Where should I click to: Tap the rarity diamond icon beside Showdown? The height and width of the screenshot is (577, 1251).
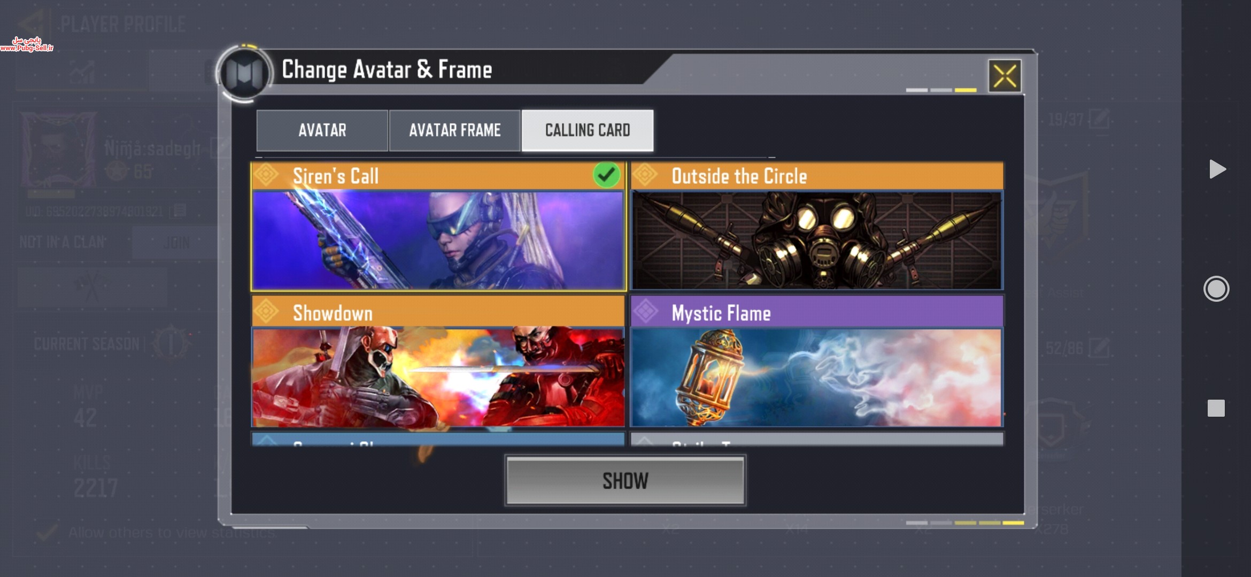pyautogui.click(x=266, y=312)
